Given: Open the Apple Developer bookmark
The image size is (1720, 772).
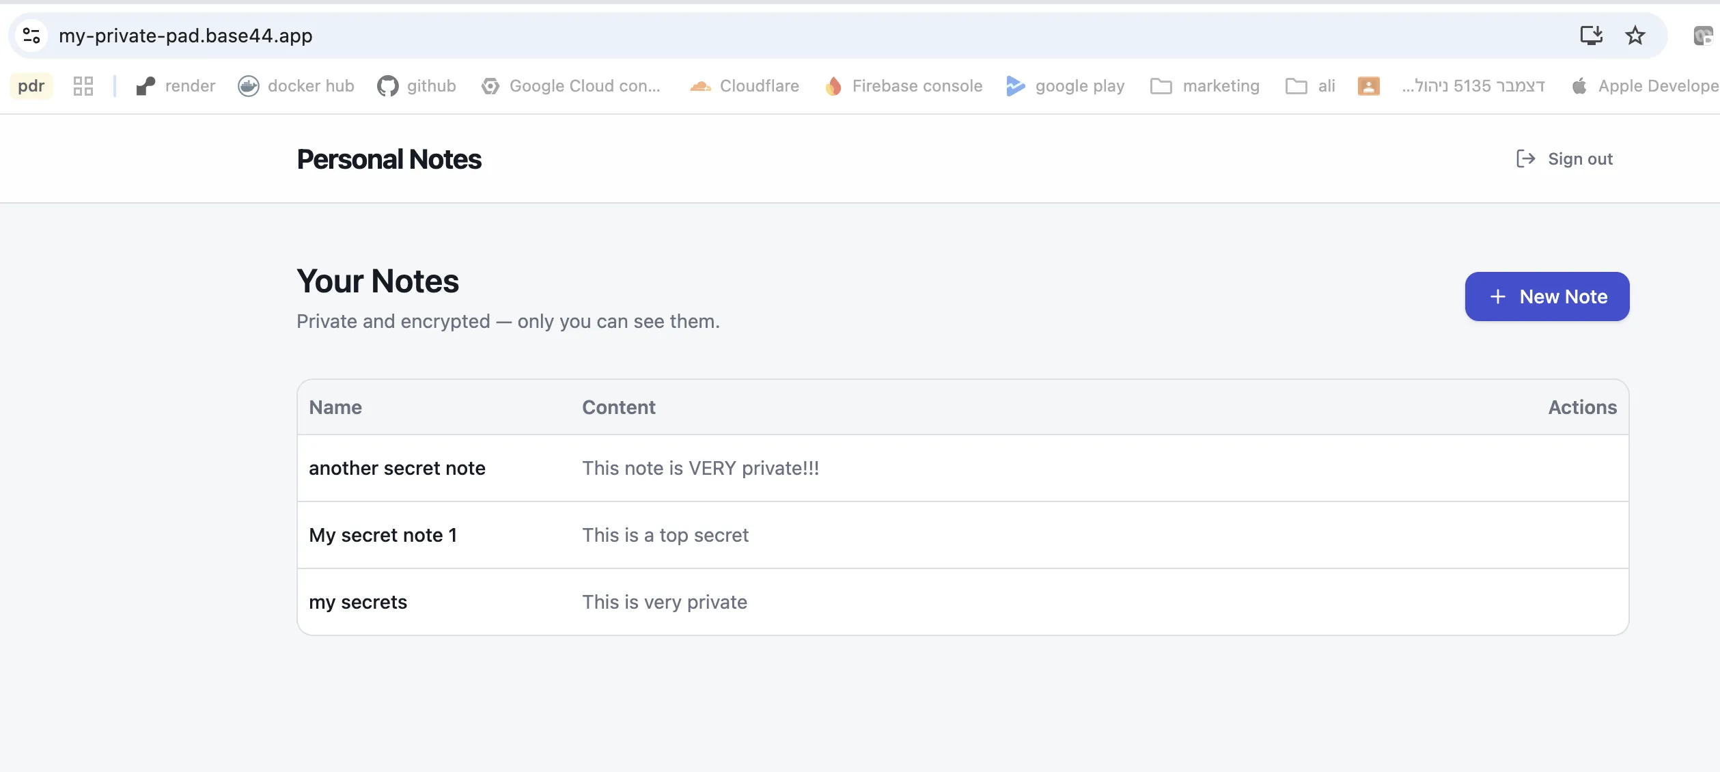Looking at the screenshot, I should (x=1645, y=86).
